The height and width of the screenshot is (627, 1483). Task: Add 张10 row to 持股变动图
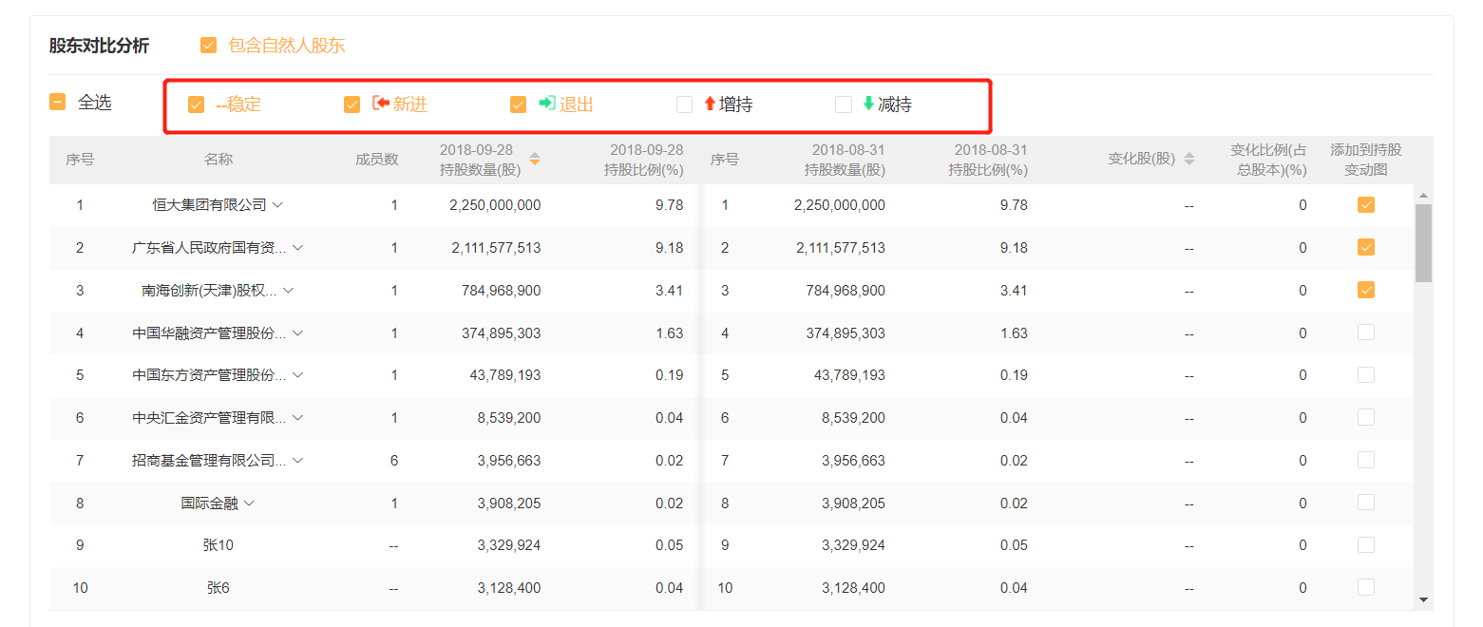[x=1366, y=544]
